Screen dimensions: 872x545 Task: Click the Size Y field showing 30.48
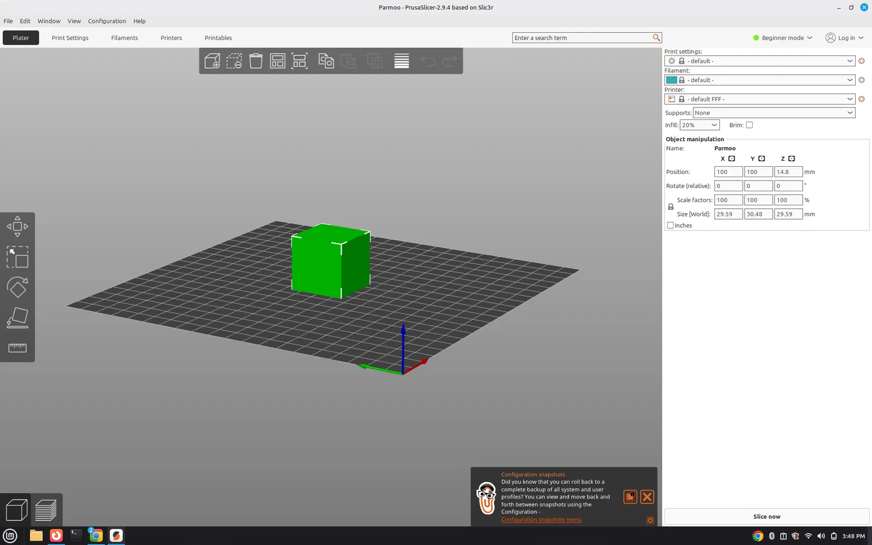758,214
